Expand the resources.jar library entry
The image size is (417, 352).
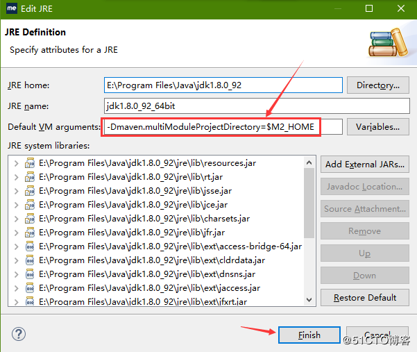click(x=17, y=163)
